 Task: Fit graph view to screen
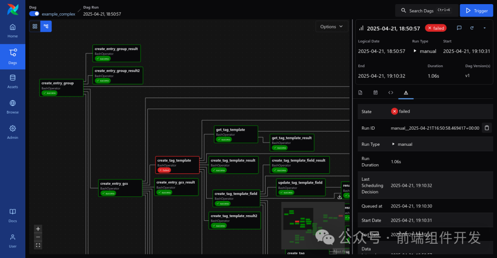pyautogui.click(x=38, y=245)
